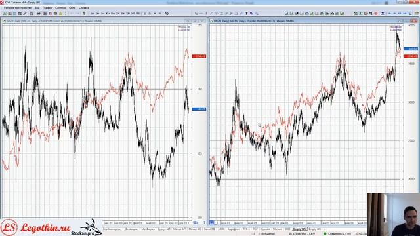Click the 3000 value on Lukoil price axis

pyautogui.click(x=411, y=102)
